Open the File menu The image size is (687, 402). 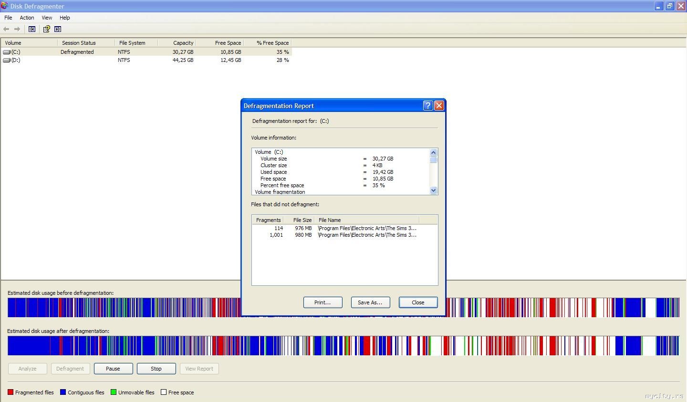8,18
